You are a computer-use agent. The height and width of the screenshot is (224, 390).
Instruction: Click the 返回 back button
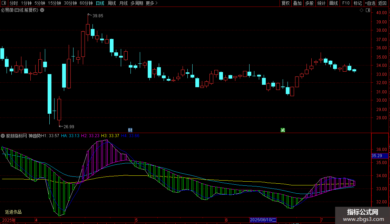tap(382, 3)
